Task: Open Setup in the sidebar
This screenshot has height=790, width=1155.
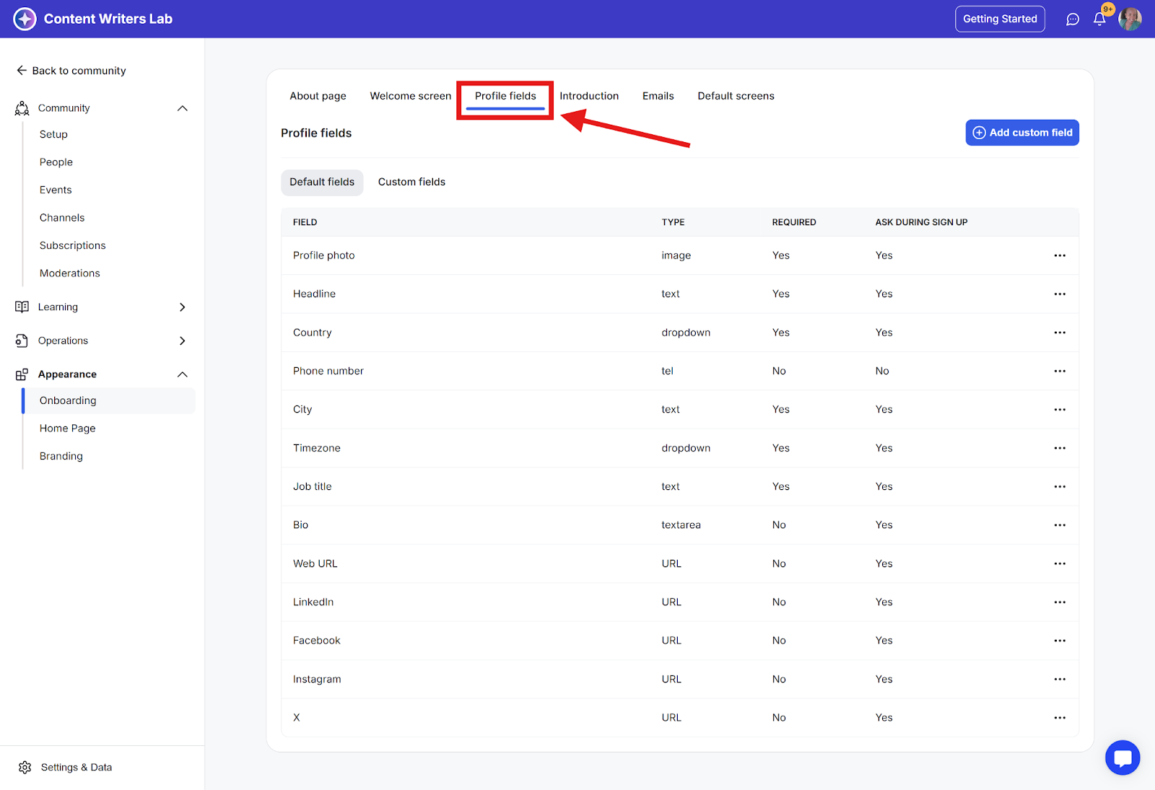Action: click(x=53, y=135)
